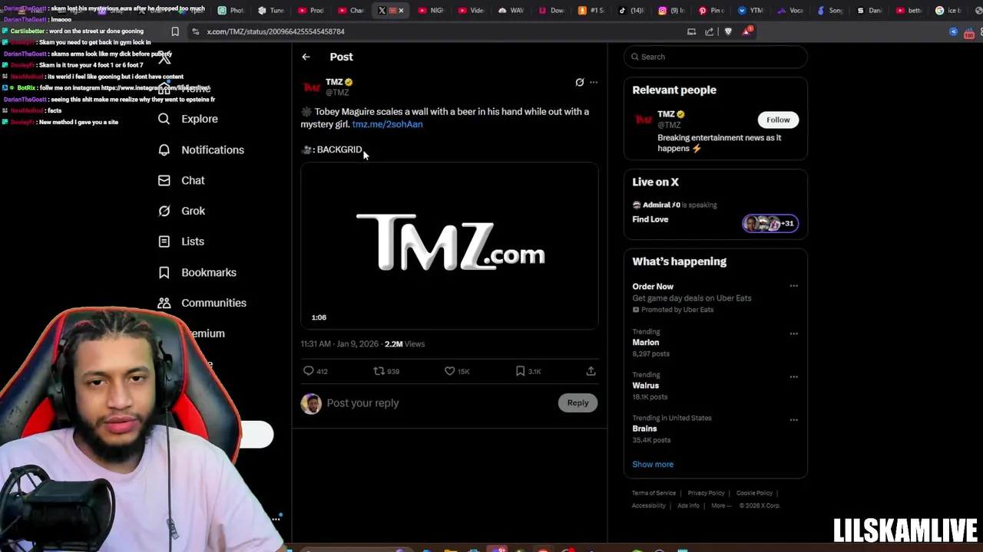Open the Order Now Uber Eats promo
This screenshot has height=552, width=983.
pos(653,286)
